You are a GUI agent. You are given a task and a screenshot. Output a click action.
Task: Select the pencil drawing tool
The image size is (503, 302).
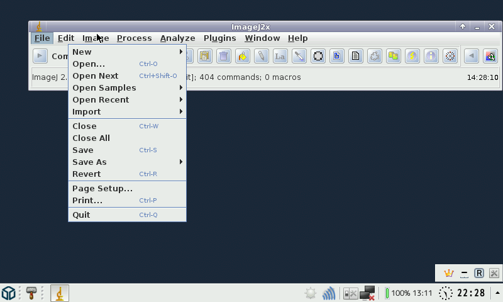point(262,56)
